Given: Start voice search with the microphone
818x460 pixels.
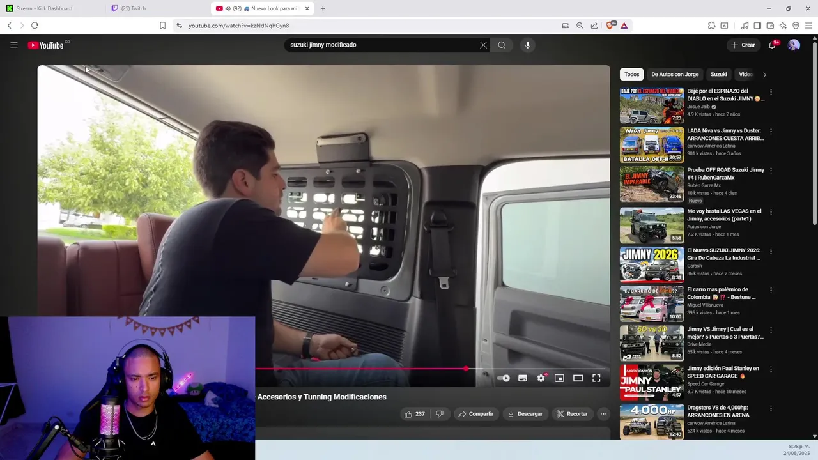Looking at the screenshot, I should (x=527, y=45).
